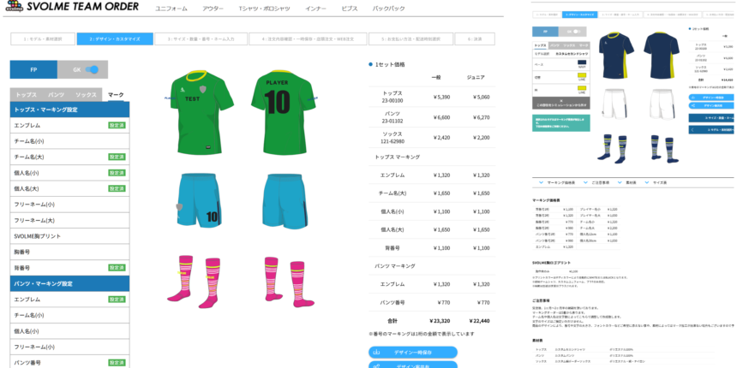737x368 pixels.
Task: Click デザイン案共有 on the small preview page
Action: click(710, 105)
